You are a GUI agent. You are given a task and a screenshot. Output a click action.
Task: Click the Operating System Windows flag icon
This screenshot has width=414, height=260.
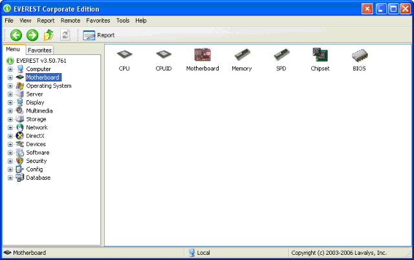click(x=20, y=86)
